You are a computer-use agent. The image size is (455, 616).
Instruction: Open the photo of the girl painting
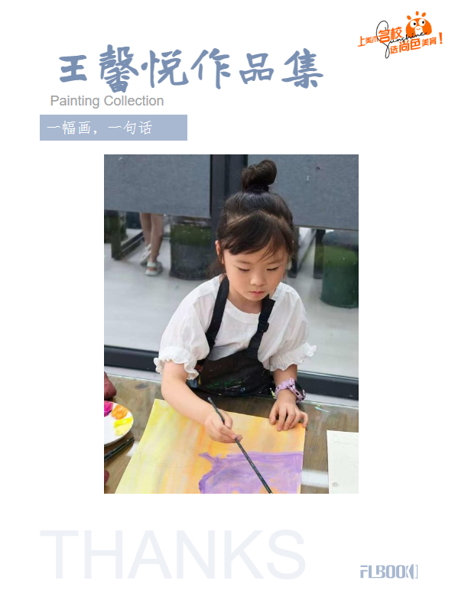231,324
